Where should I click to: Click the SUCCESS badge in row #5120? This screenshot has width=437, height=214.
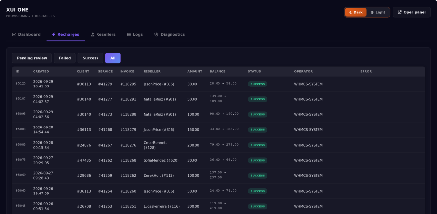point(258,84)
